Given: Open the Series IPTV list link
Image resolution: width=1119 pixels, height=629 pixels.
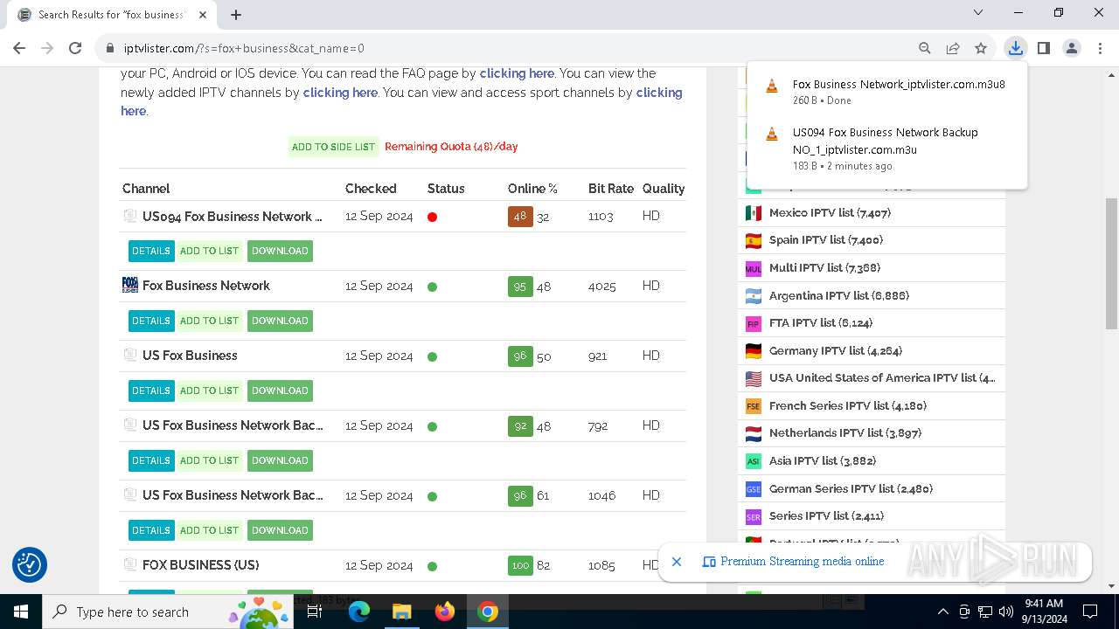Looking at the screenshot, I should click(x=826, y=516).
